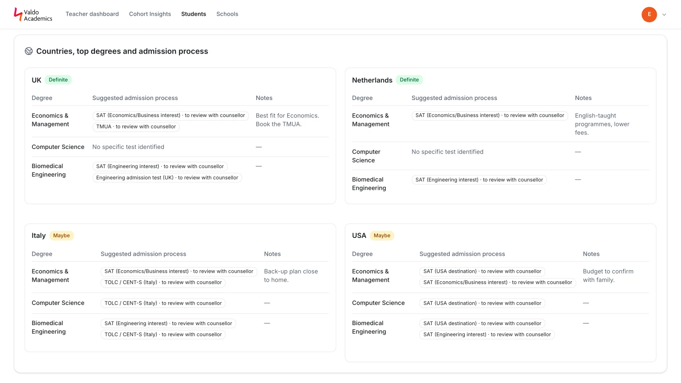Select the TMUA chip in UK card

coord(136,127)
